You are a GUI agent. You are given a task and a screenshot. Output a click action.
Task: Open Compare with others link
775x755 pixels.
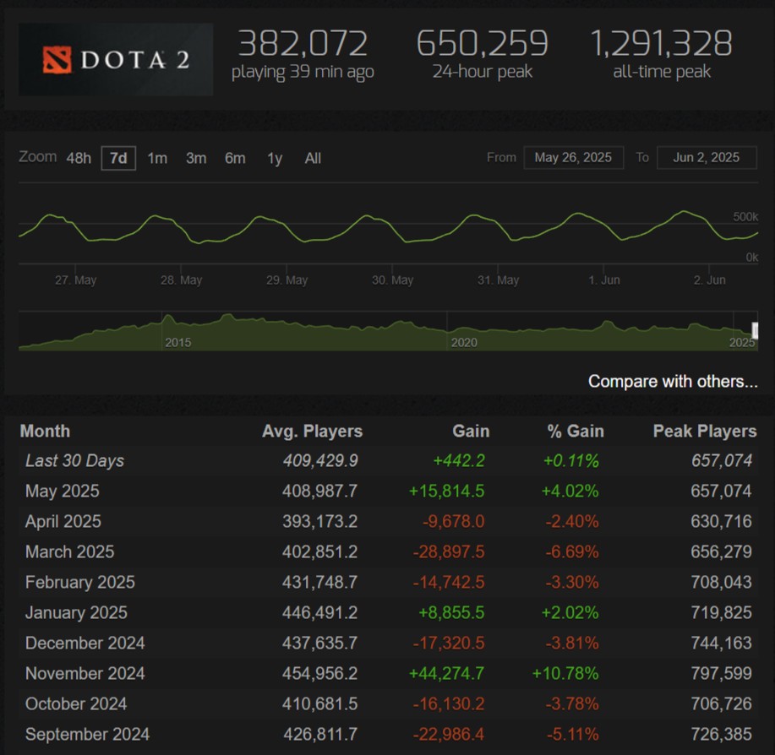673,381
